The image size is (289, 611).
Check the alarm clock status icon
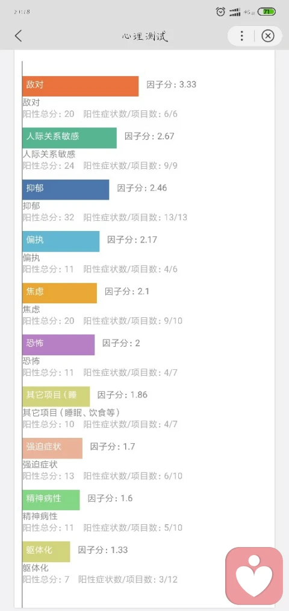pos(220,11)
